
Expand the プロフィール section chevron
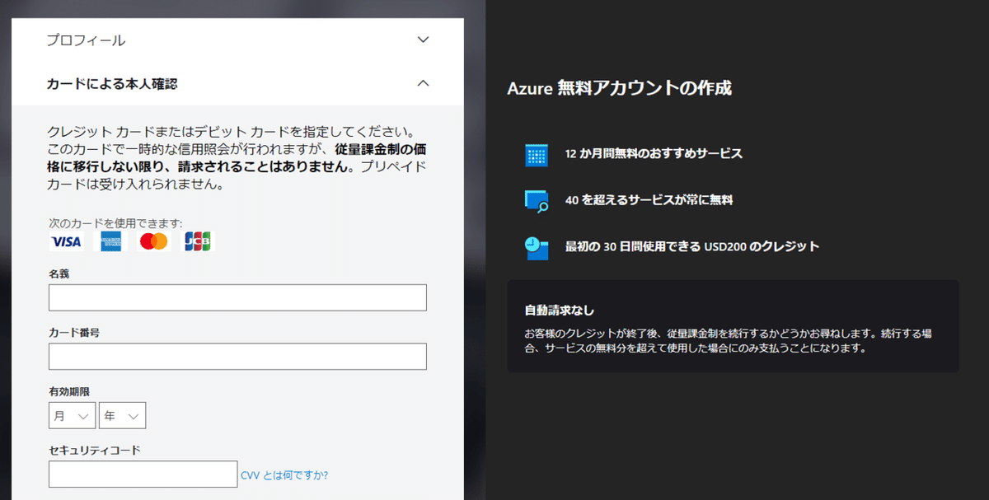tap(423, 40)
